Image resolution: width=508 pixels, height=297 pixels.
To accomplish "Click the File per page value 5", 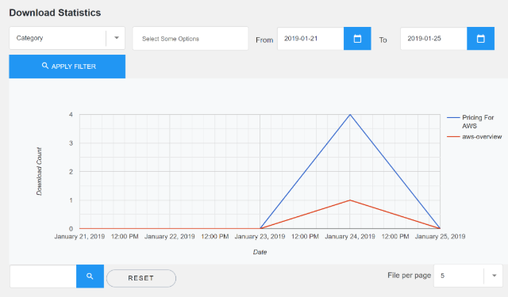I will click(443, 276).
